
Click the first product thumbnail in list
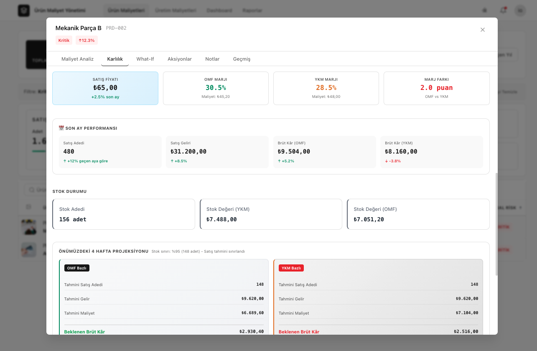point(29,227)
